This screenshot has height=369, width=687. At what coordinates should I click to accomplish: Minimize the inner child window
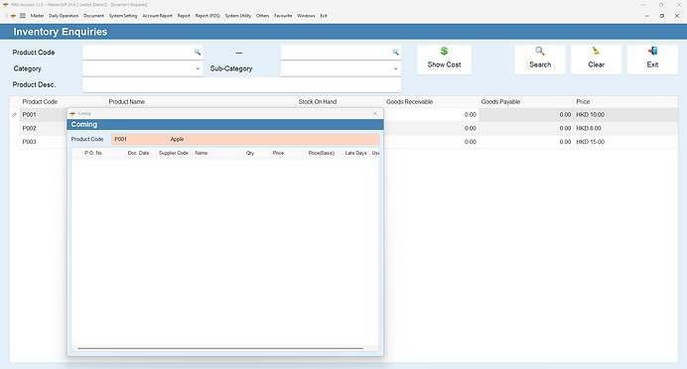646,16
